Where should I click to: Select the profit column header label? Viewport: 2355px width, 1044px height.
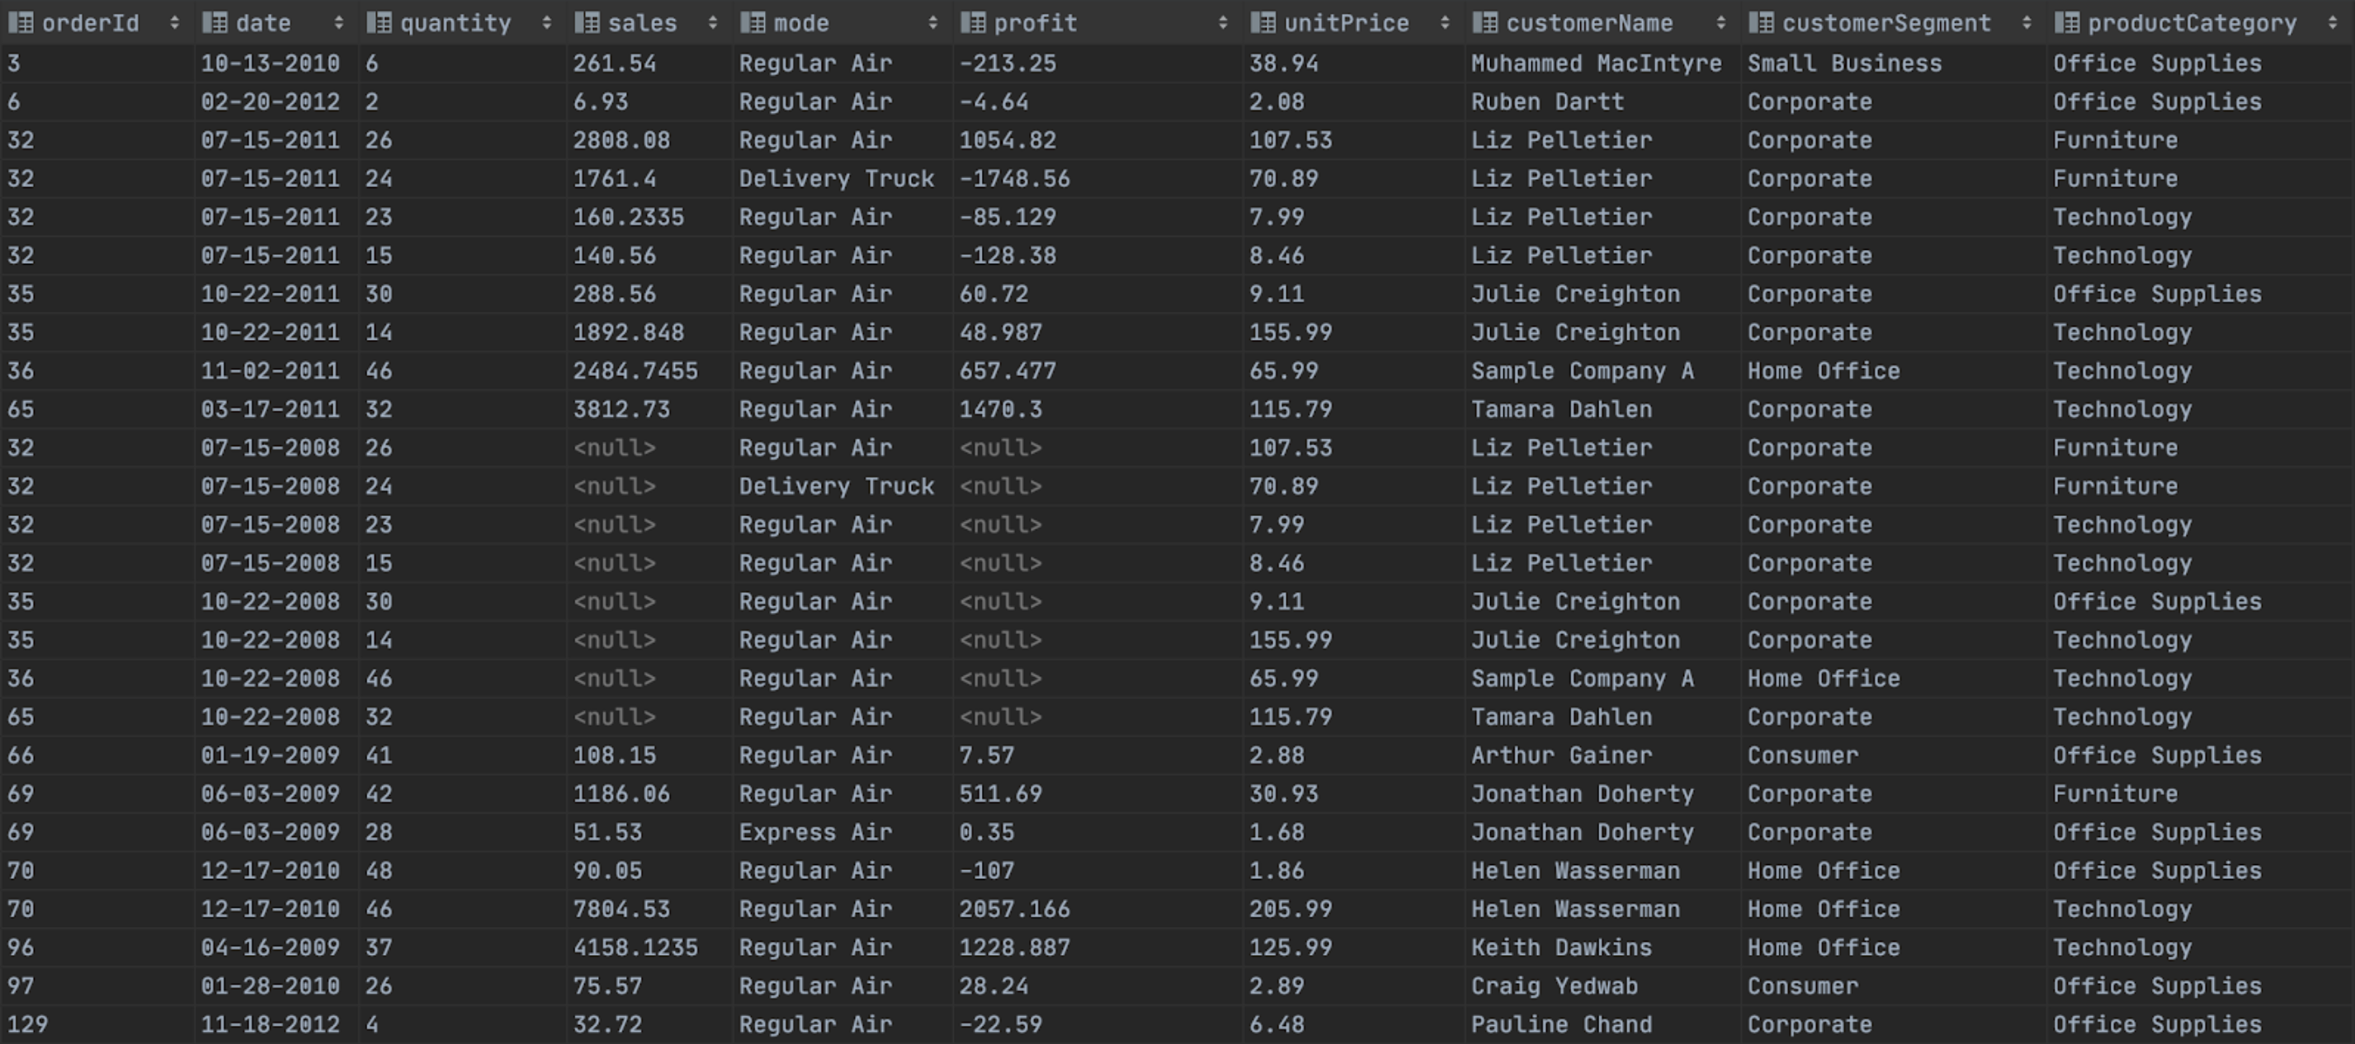tap(1036, 23)
